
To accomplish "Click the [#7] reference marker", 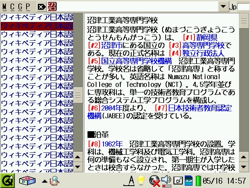I will pos(161,108).
